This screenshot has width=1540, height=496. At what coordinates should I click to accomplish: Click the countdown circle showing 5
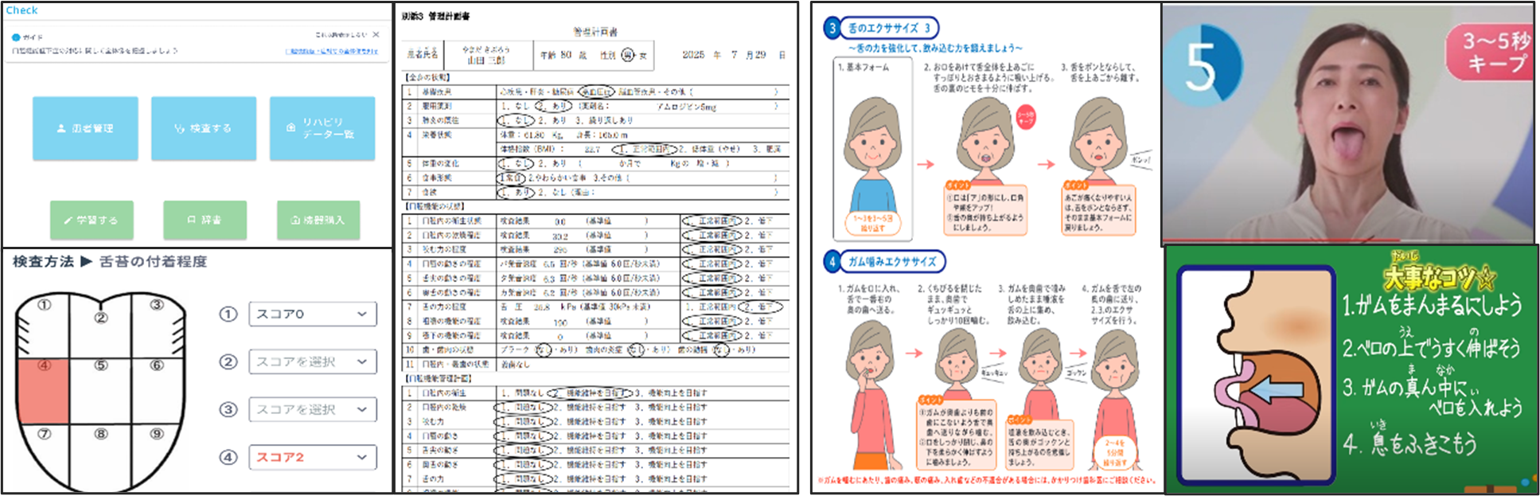1202,65
